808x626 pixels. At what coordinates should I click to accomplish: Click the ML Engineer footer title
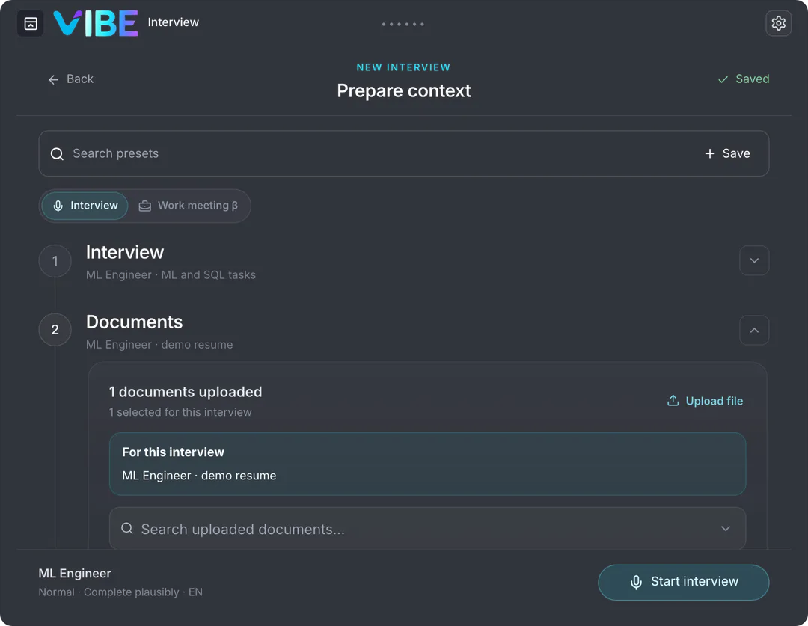coord(75,574)
